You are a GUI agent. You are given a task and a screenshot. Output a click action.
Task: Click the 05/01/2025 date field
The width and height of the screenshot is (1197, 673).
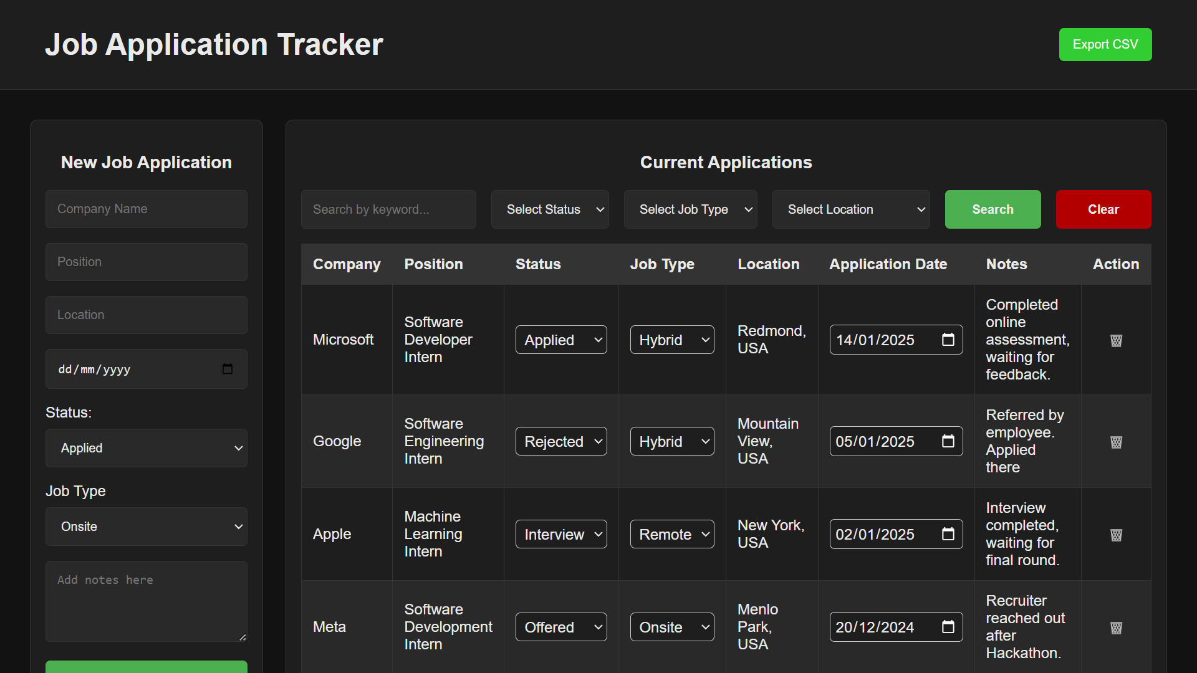pyautogui.click(x=896, y=441)
